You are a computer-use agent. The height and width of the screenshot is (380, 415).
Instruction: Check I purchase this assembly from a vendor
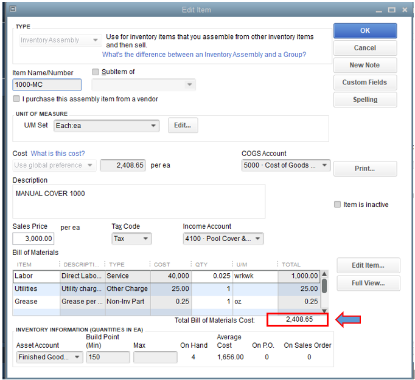(x=16, y=99)
